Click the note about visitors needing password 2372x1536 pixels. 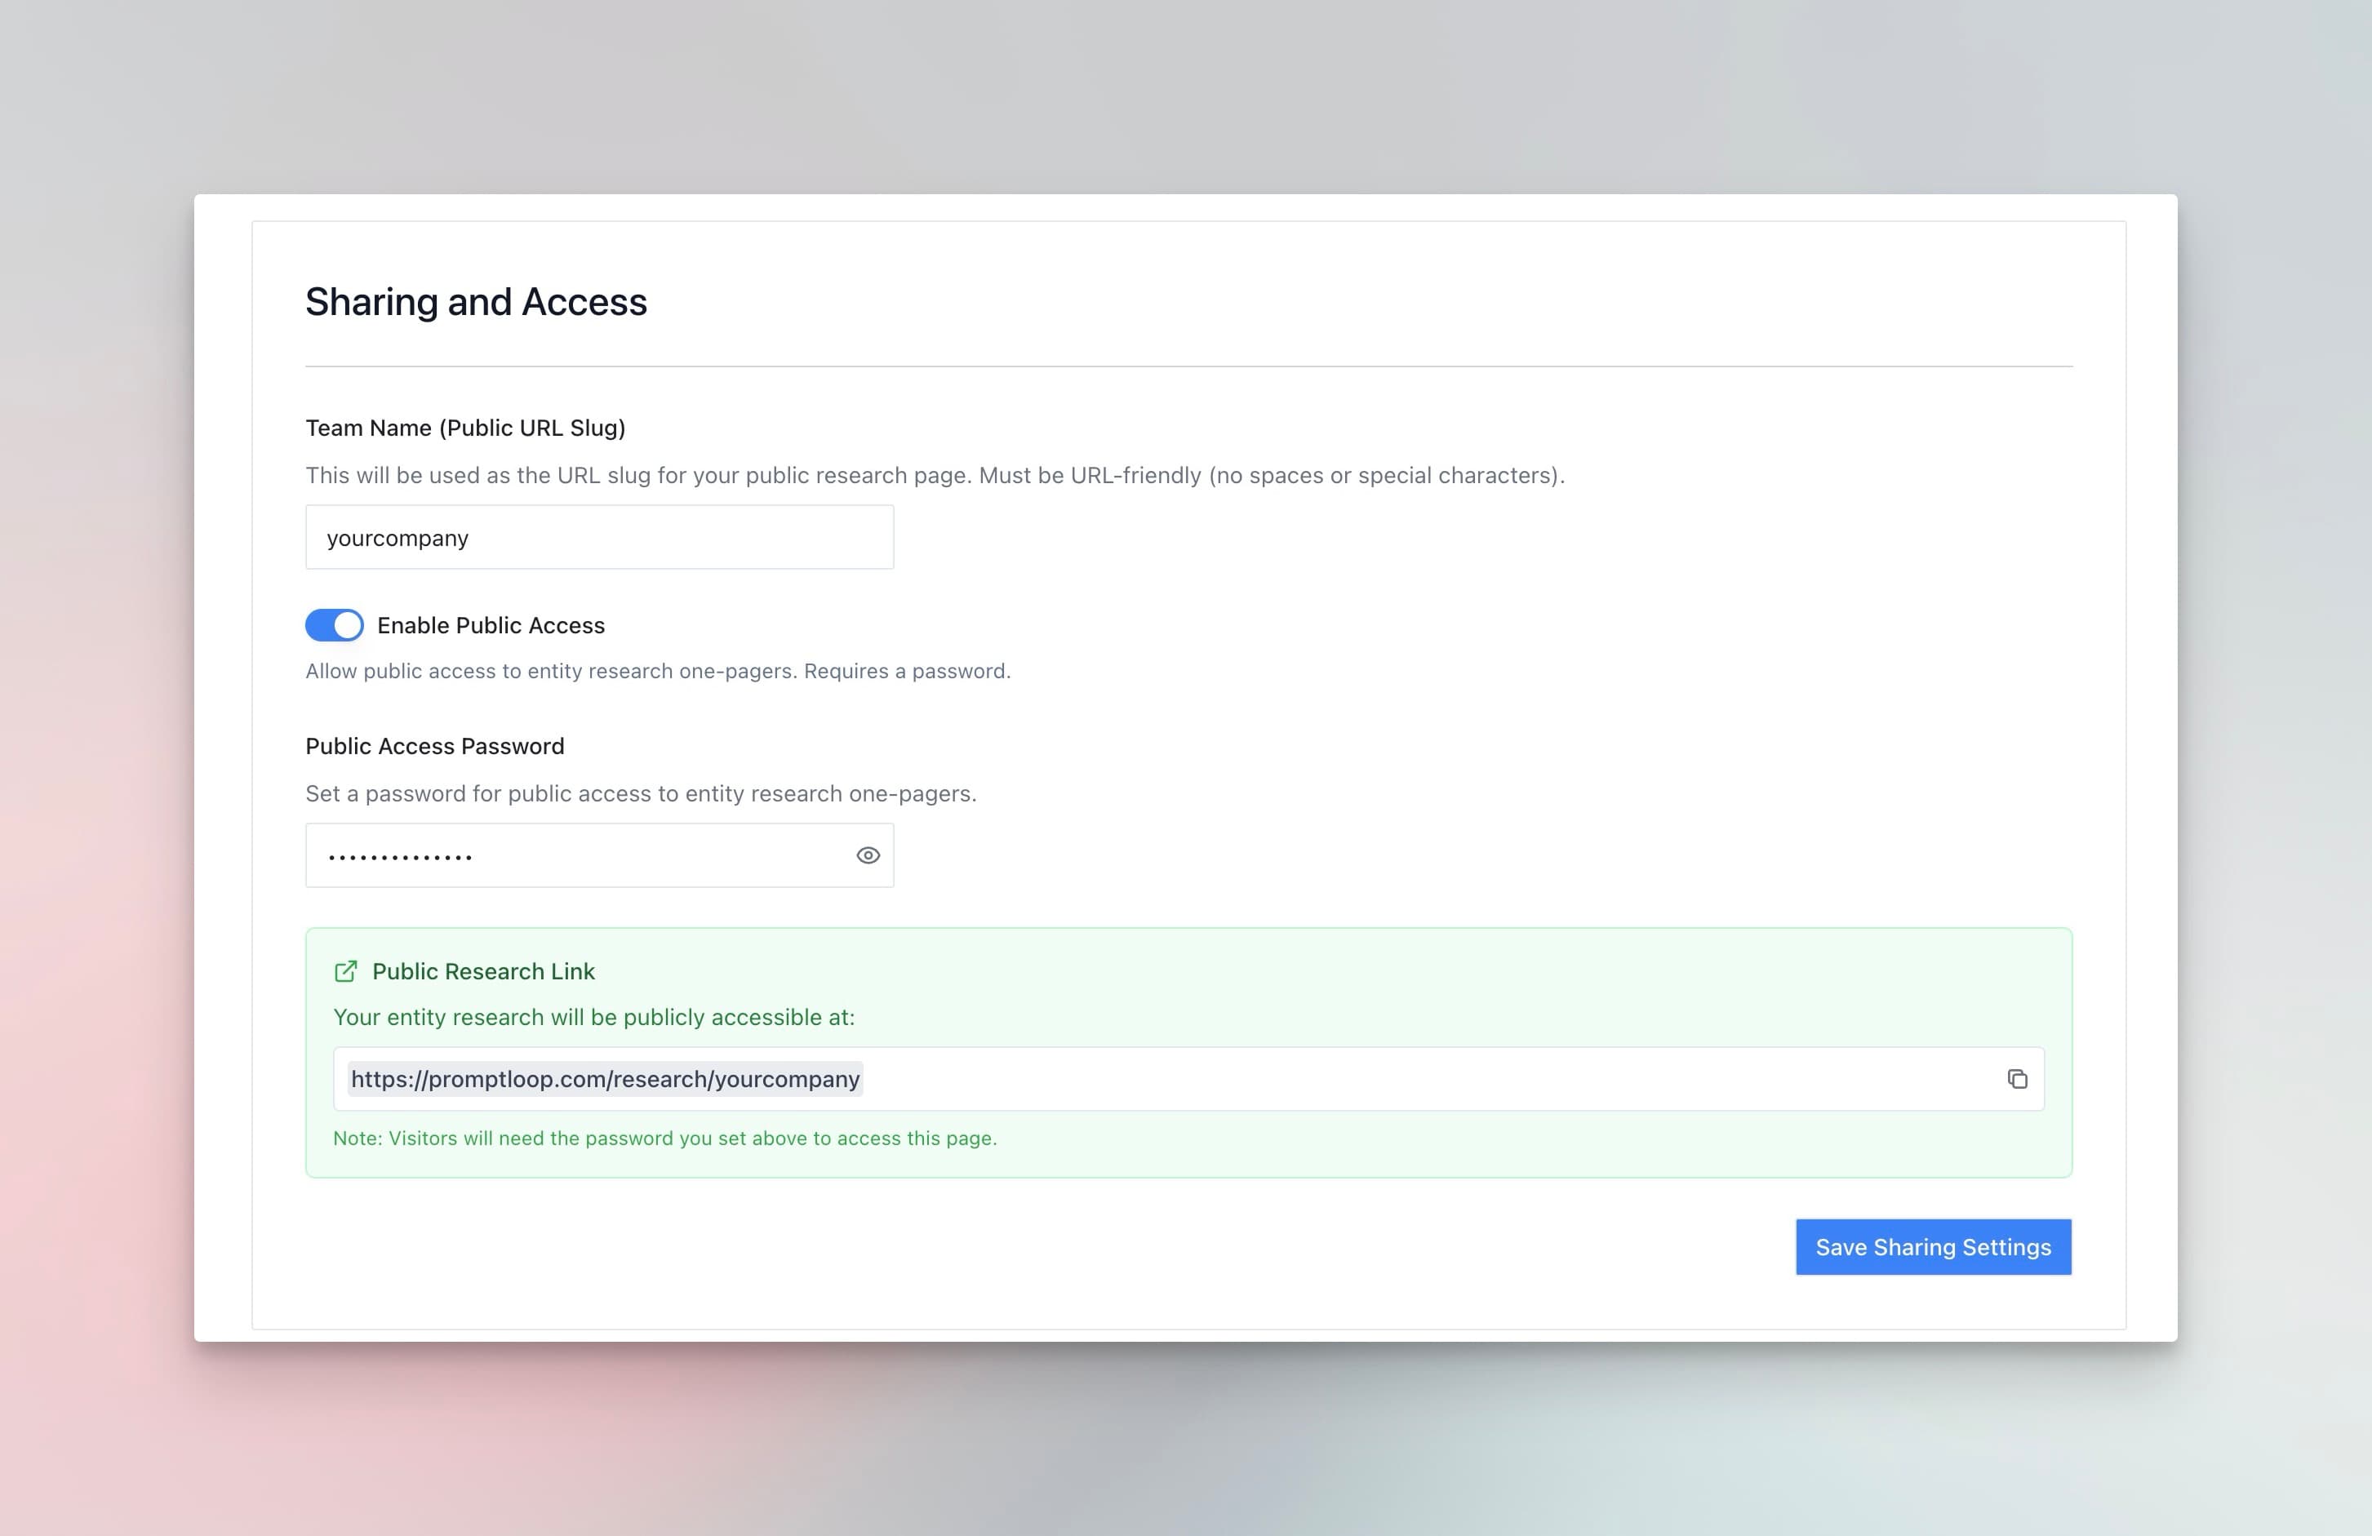pos(664,1139)
